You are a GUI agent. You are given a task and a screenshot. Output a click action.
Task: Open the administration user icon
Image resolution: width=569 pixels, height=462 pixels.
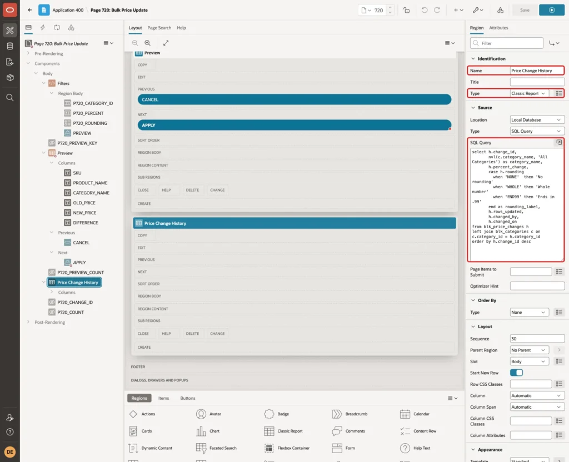pyautogui.click(x=10, y=418)
